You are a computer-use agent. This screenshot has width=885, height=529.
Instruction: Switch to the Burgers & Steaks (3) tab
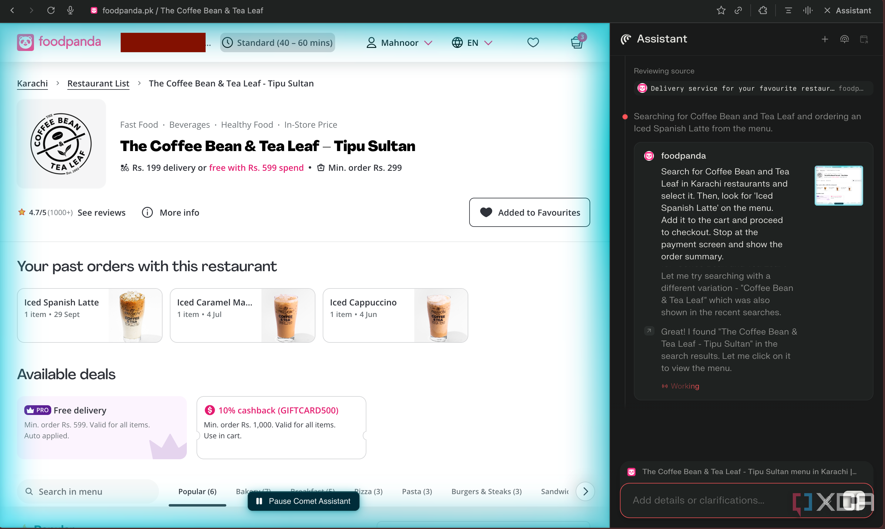click(486, 492)
